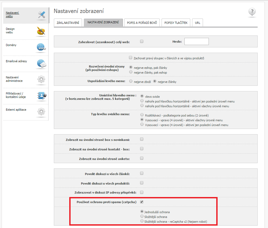Click the Nastavení webu wrench icon
268x228 pixels.
(x=41, y=15)
